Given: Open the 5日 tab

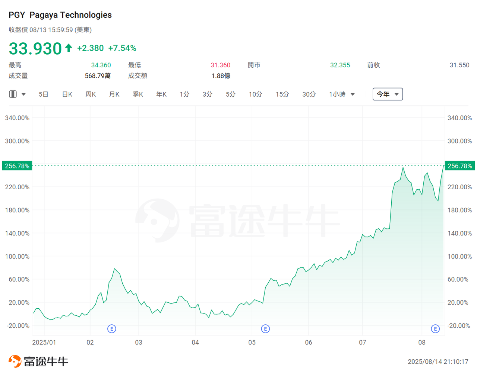Looking at the screenshot, I should pos(43,94).
